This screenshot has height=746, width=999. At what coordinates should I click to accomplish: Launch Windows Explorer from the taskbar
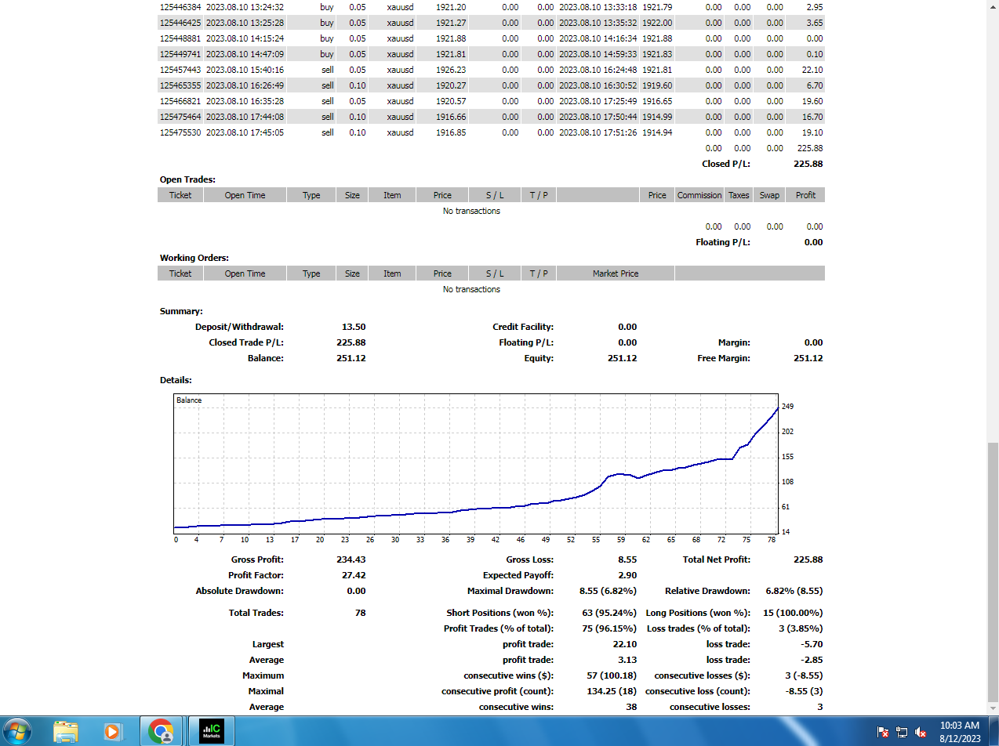click(66, 731)
